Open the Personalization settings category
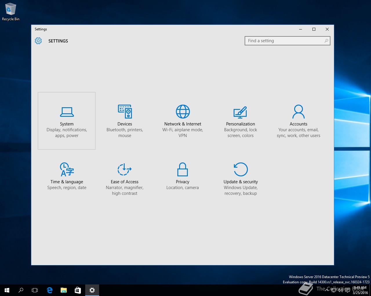 coord(241,121)
